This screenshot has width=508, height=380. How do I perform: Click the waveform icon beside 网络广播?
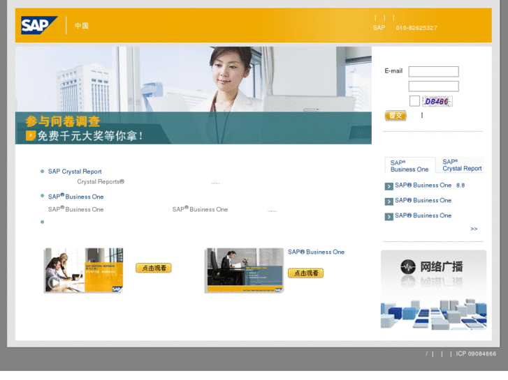click(x=408, y=267)
